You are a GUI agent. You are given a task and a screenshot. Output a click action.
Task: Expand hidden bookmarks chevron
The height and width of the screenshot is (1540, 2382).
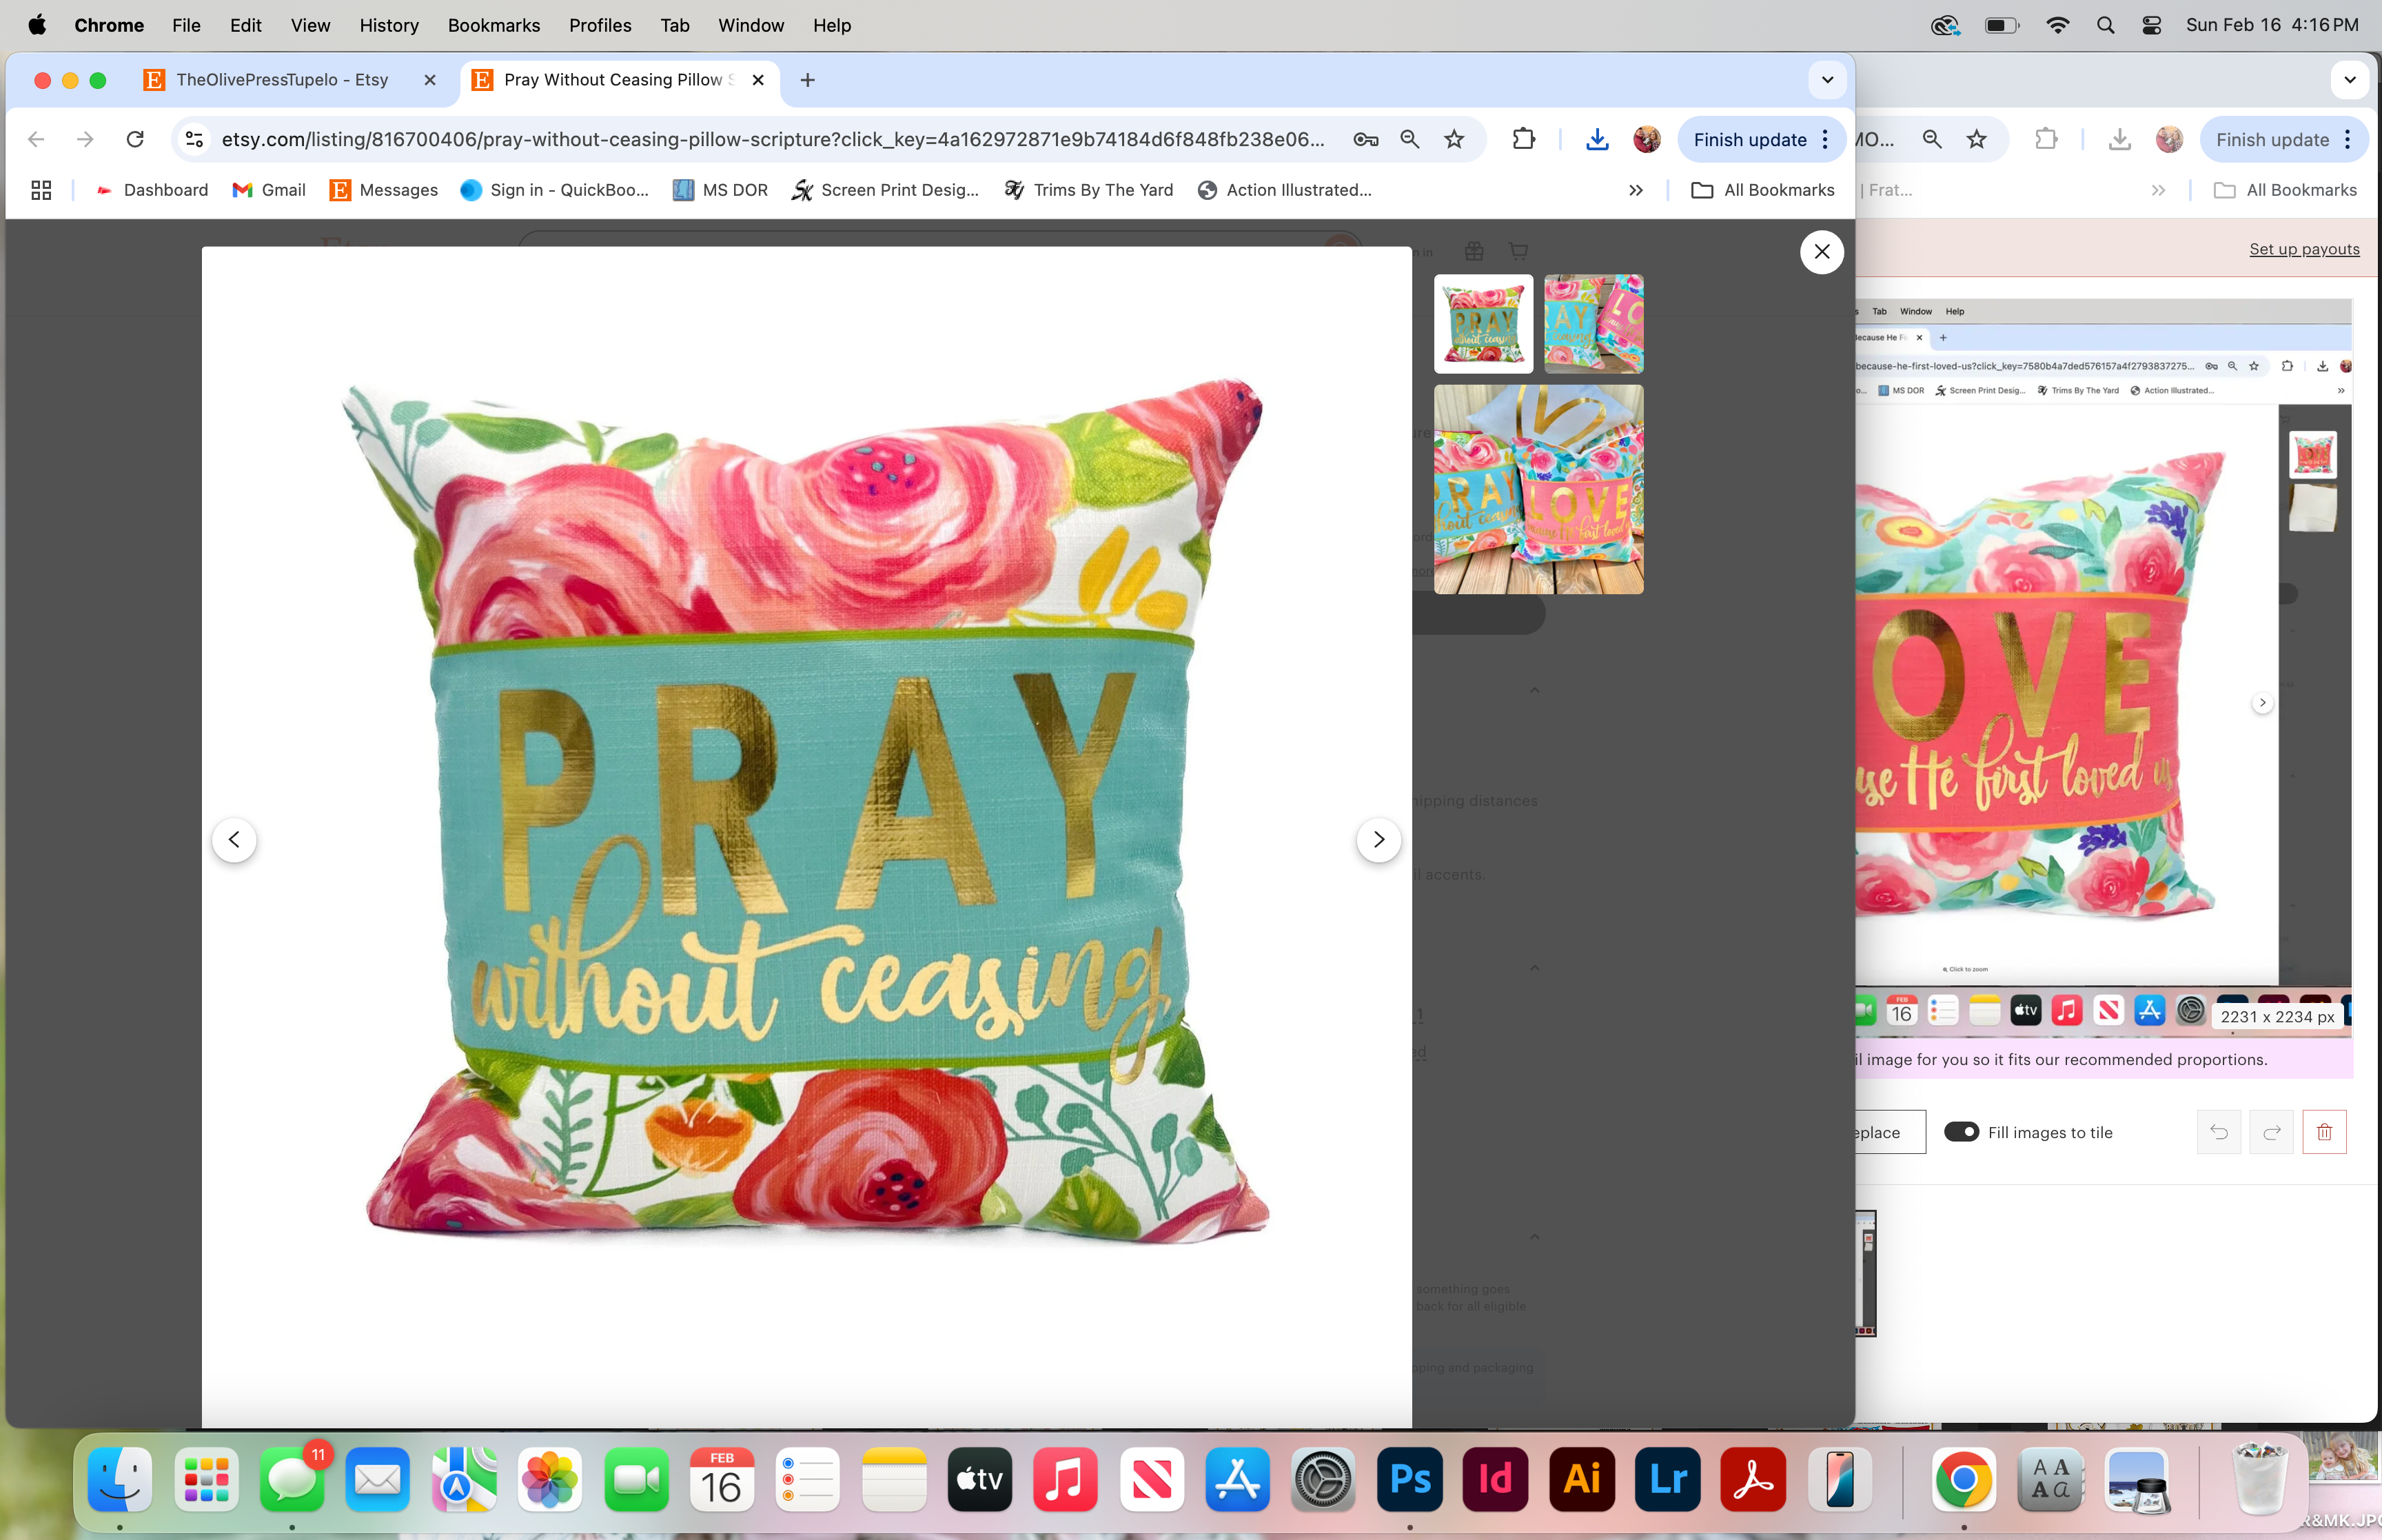point(1636,190)
